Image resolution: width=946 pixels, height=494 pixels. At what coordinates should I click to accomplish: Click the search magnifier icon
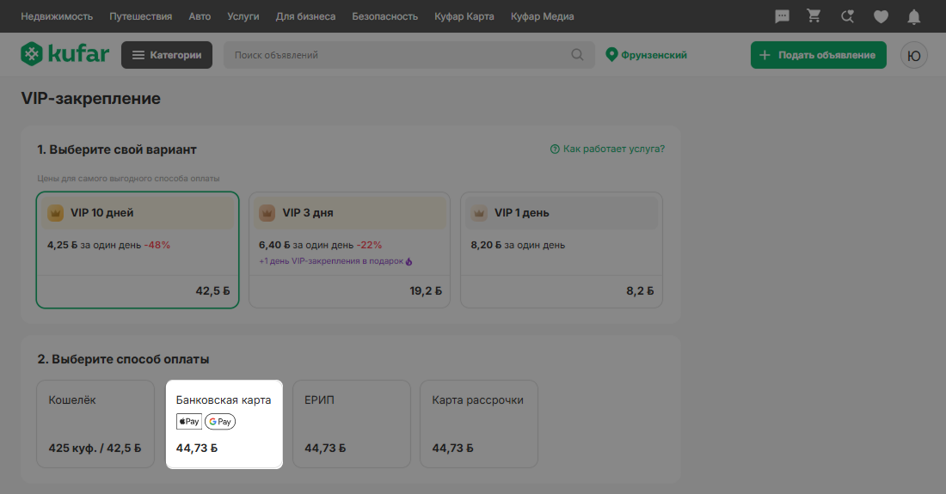click(x=577, y=55)
